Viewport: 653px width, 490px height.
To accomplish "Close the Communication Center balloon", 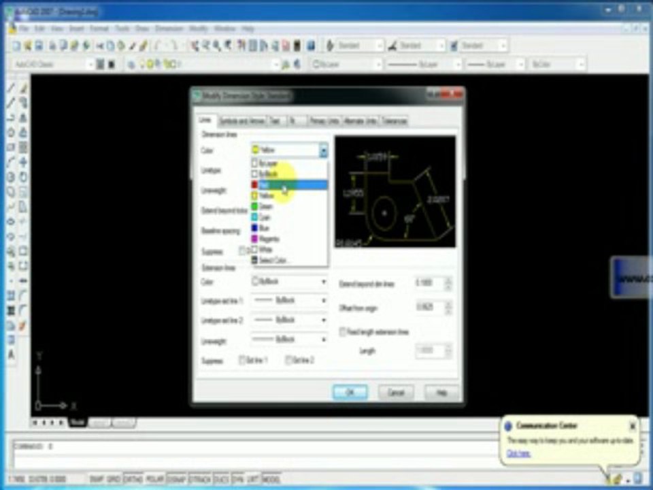I will [x=632, y=426].
